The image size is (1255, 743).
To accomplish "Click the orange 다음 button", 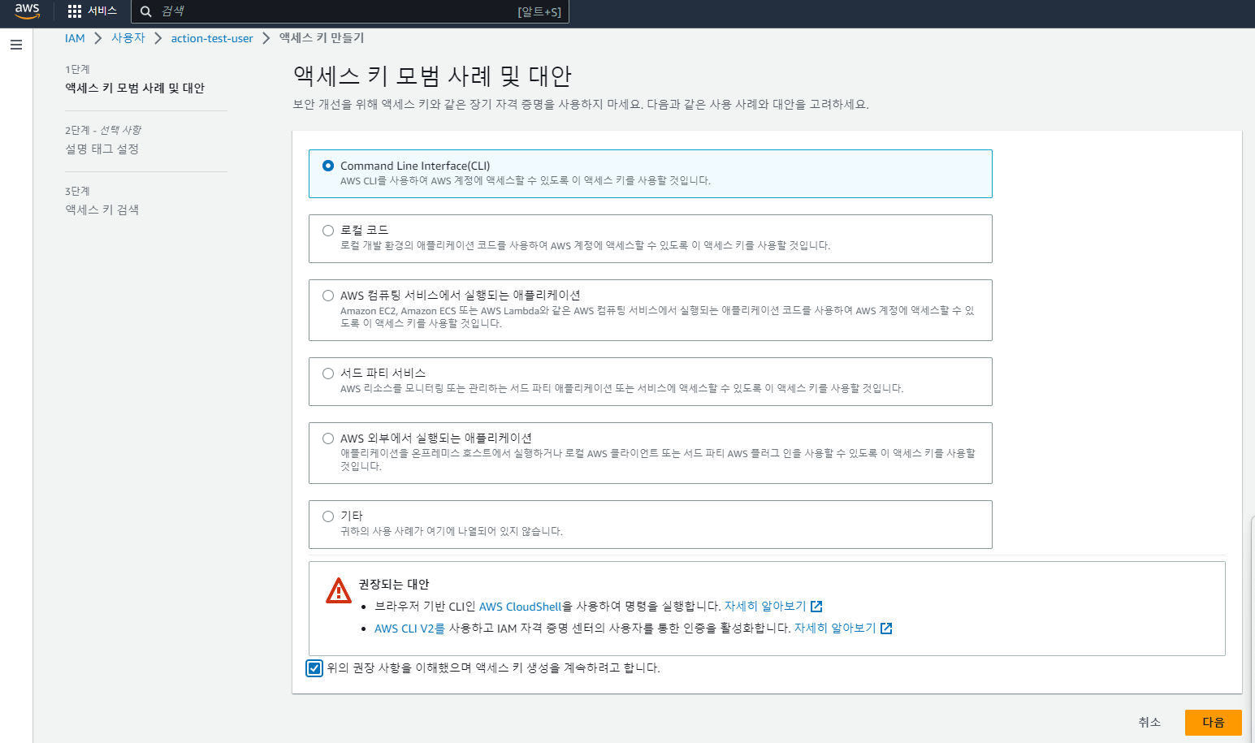I will pyautogui.click(x=1213, y=722).
